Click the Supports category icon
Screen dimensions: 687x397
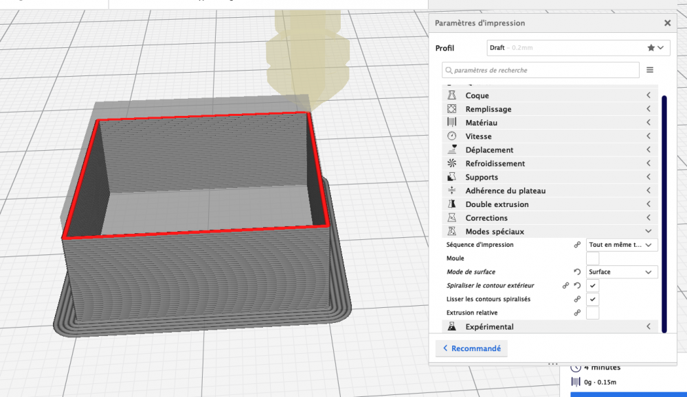point(452,177)
